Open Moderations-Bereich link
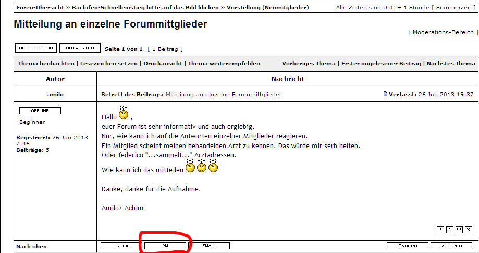Image resolution: width=479 pixels, height=253 pixels. (443, 32)
